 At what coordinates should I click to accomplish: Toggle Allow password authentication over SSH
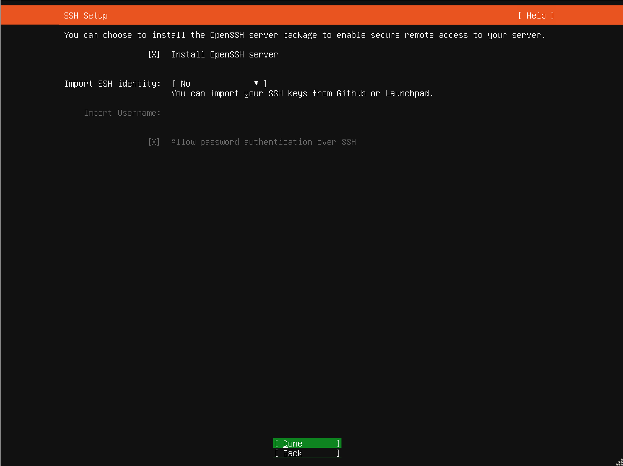pyautogui.click(x=154, y=142)
